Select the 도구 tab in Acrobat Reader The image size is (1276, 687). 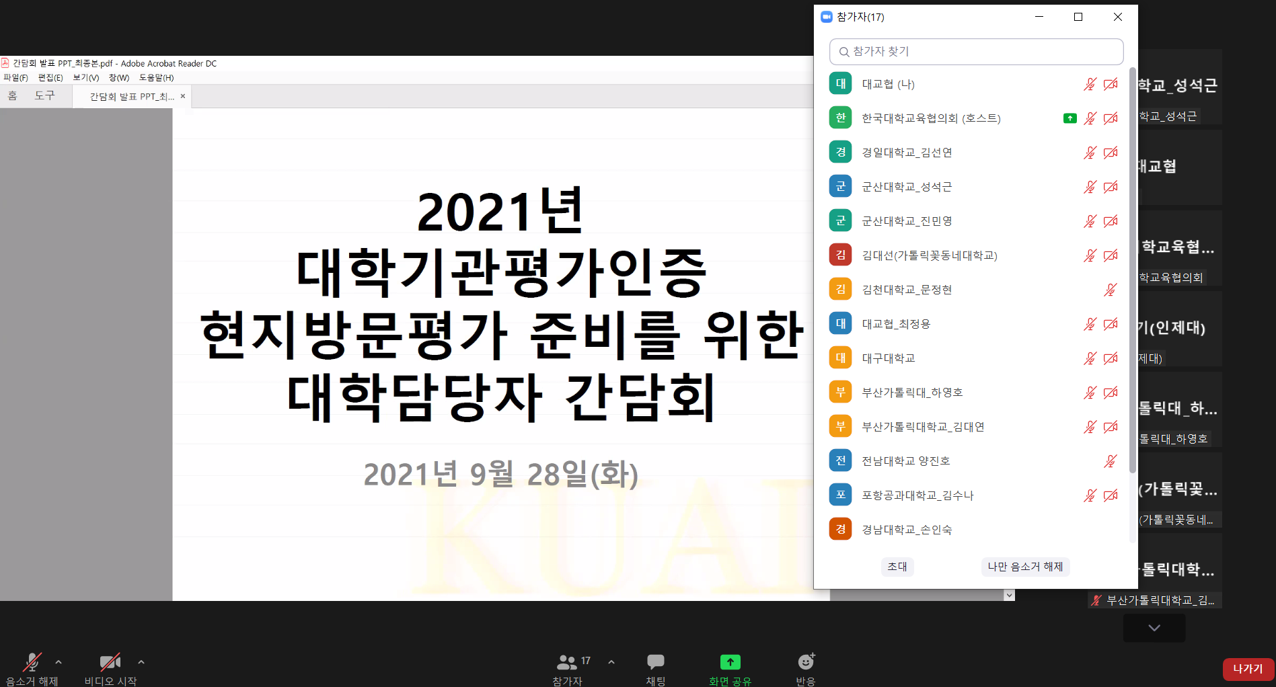[x=45, y=96]
